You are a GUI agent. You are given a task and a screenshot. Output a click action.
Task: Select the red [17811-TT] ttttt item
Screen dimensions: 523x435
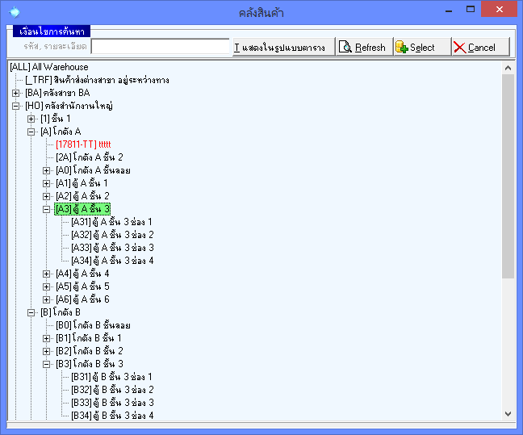(x=83, y=144)
